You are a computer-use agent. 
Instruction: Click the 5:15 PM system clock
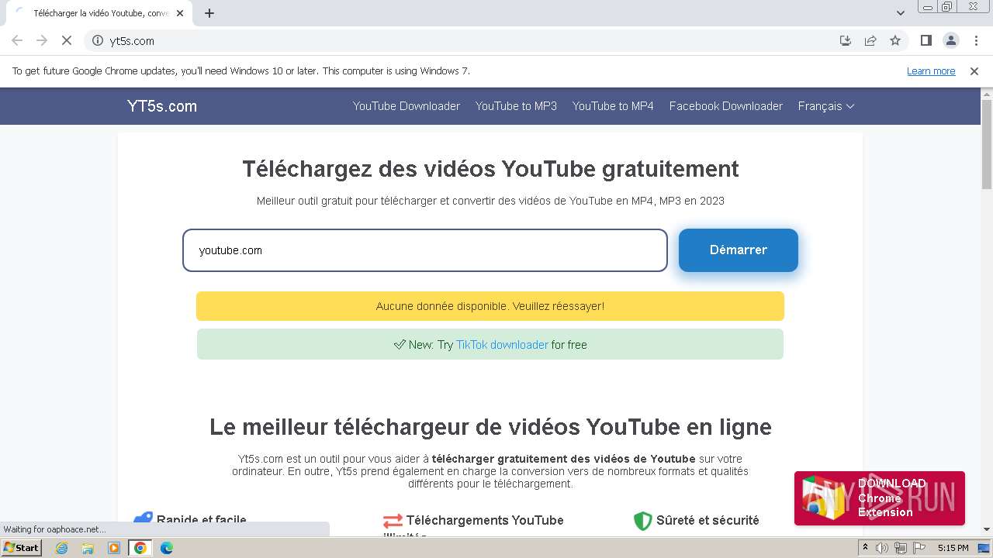[x=953, y=548]
